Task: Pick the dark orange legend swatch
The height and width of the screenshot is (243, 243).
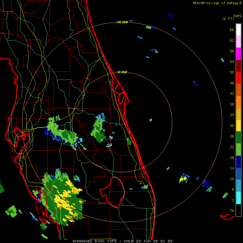Action: 238,90
